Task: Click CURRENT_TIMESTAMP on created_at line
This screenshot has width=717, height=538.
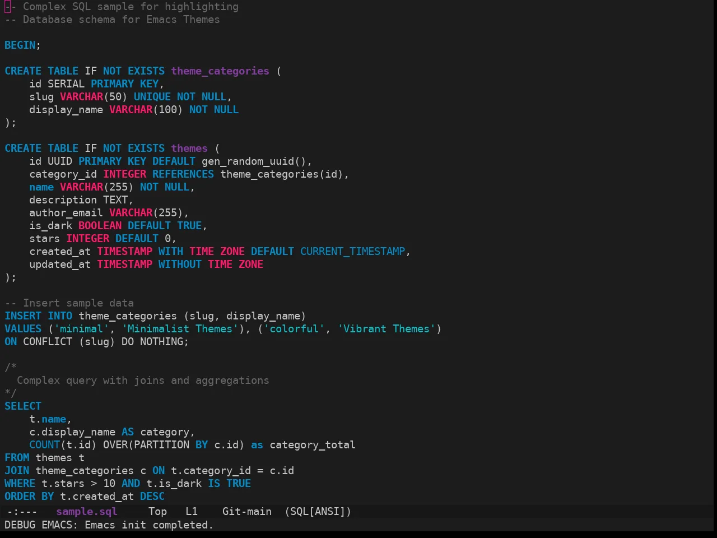Action: pos(352,252)
